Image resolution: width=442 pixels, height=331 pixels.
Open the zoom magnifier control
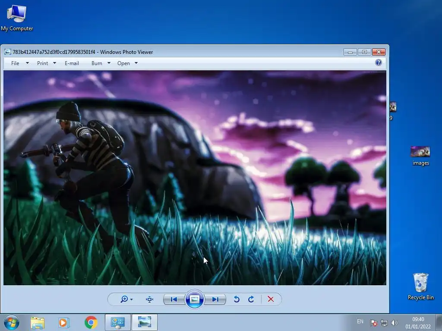(x=124, y=299)
